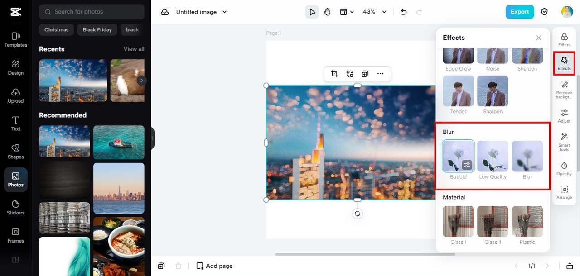Open the 43% zoom level dropdown
The width and height of the screenshot is (580, 276).
pos(375,12)
